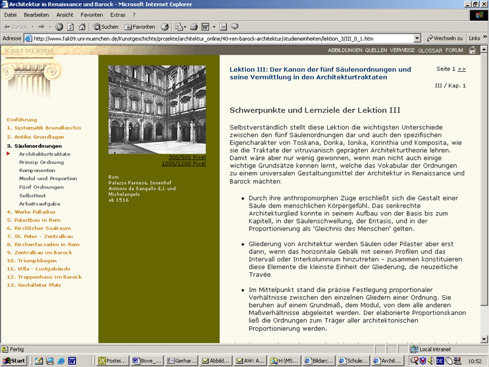Click the Print icon in toolbar

pyautogui.click(x=194, y=27)
